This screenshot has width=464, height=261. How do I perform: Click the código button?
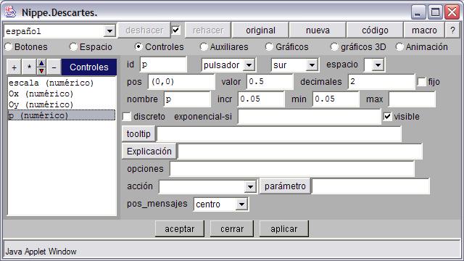click(375, 30)
